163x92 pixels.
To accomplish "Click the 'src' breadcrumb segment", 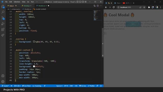I will (x=8, y=9).
